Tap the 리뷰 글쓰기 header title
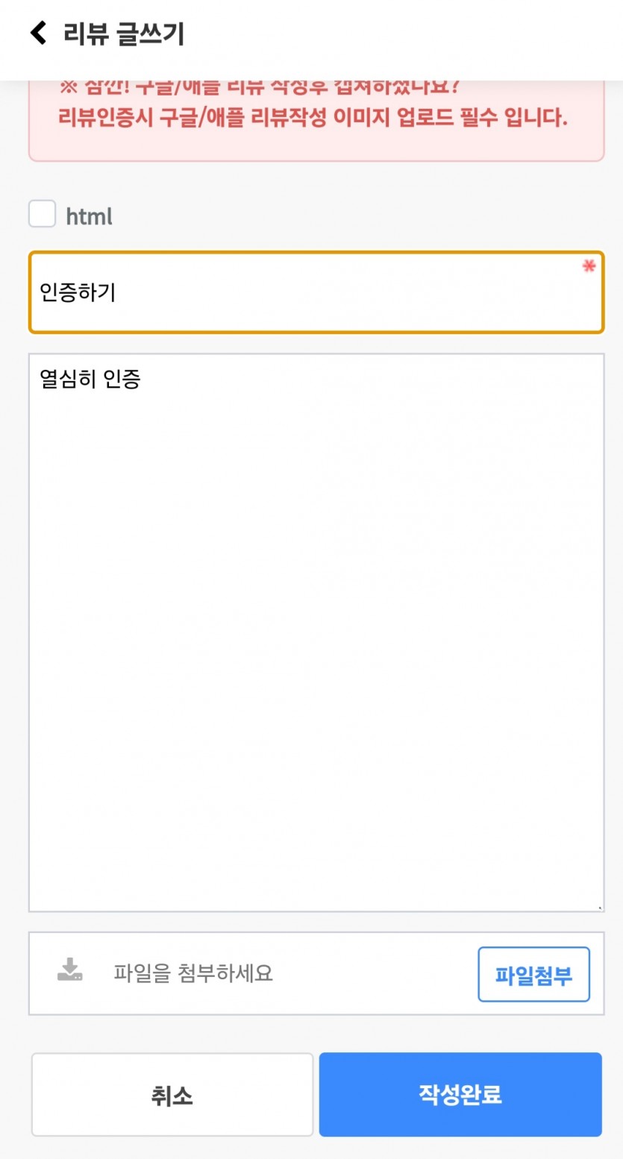623x1159 pixels. click(124, 34)
